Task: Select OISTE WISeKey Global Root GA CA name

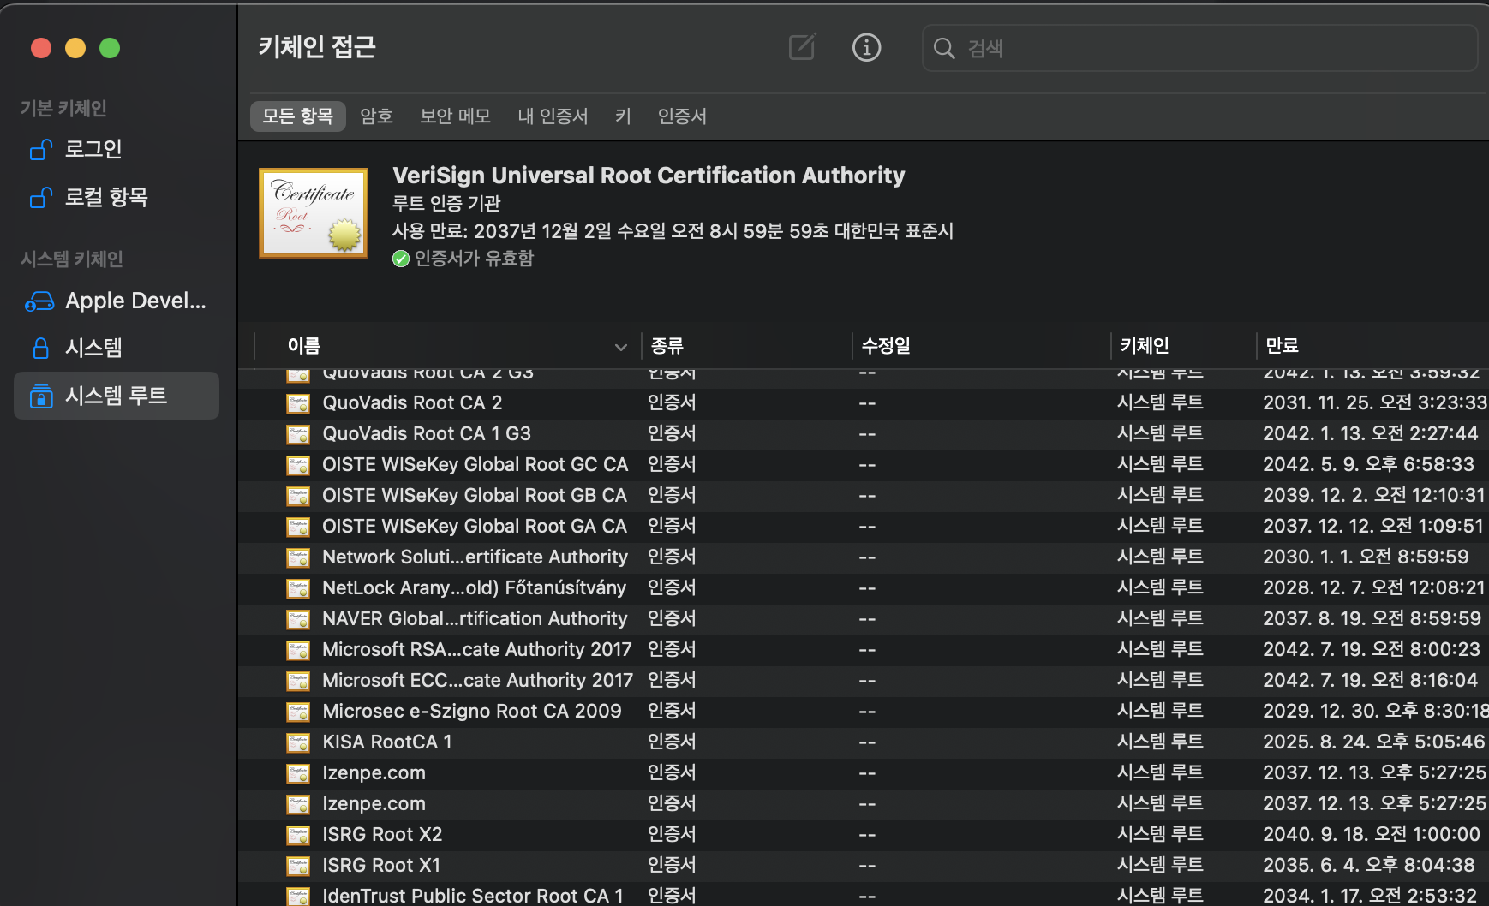Action: pyautogui.click(x=475, y=526)
